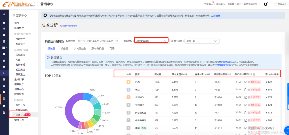Open the 2023-03-20 - 2023-03-26 date picker
The image size is (289, 135).
[98, 41]
